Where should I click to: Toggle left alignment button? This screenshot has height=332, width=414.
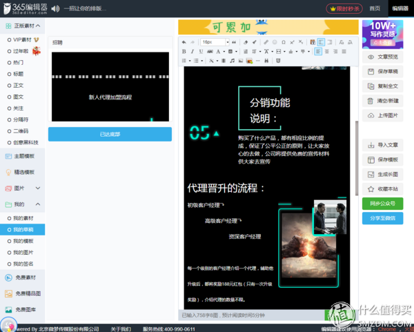[x=318, y=52]
